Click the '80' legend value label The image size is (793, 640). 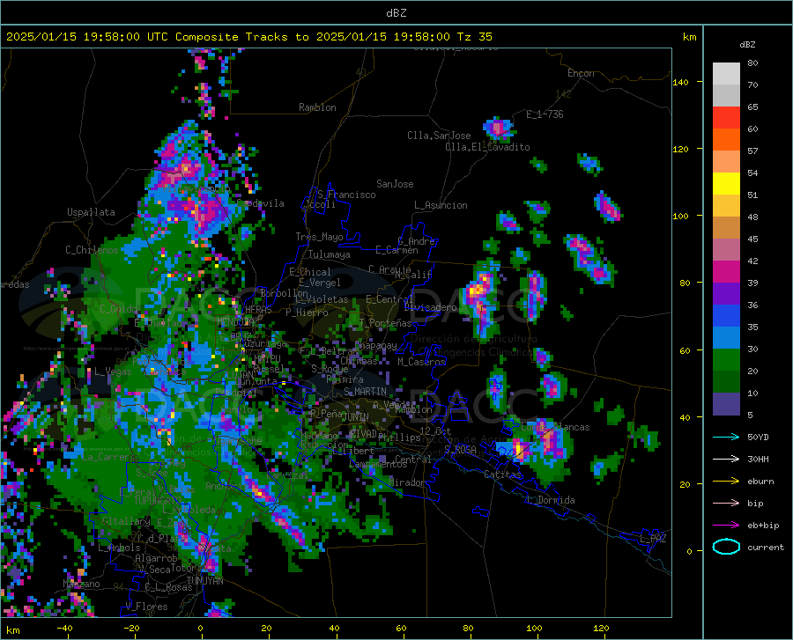pyautogui.click(x=752, y=63)
